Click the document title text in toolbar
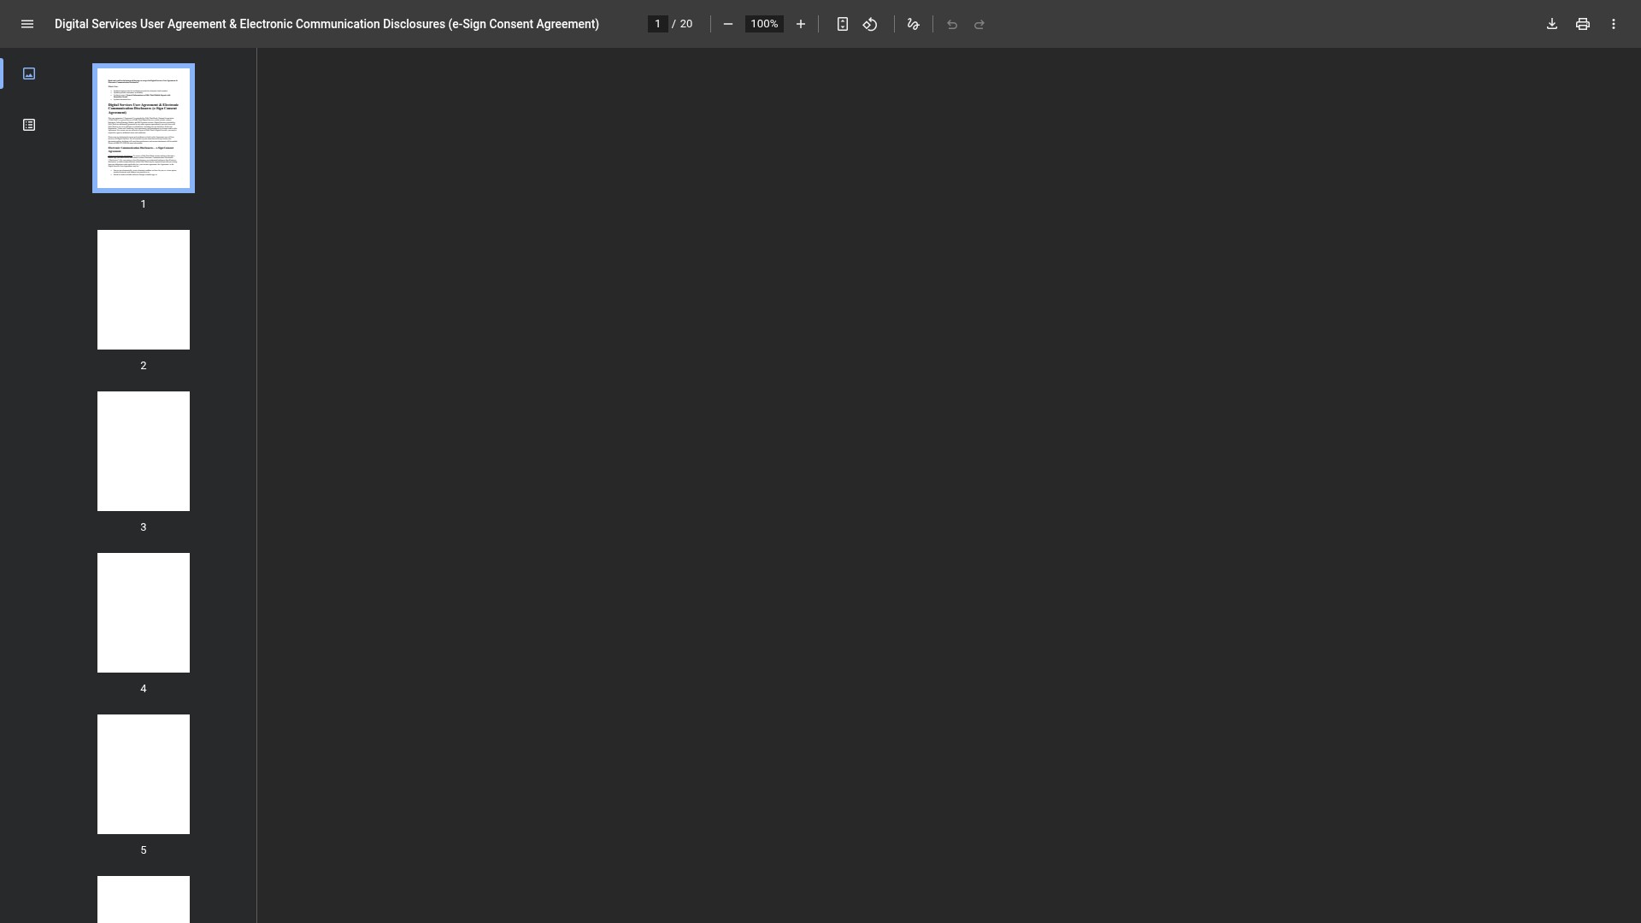This screenshot has height=923, width=1641. [326, 24]
